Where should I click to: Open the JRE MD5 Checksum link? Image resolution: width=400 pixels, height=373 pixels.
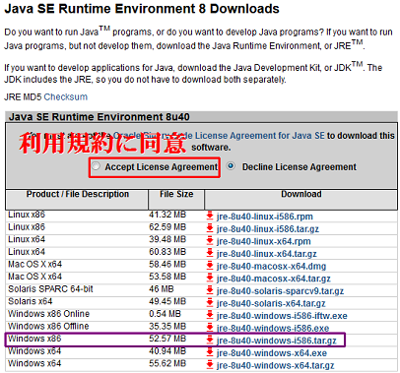coord(66,97)
